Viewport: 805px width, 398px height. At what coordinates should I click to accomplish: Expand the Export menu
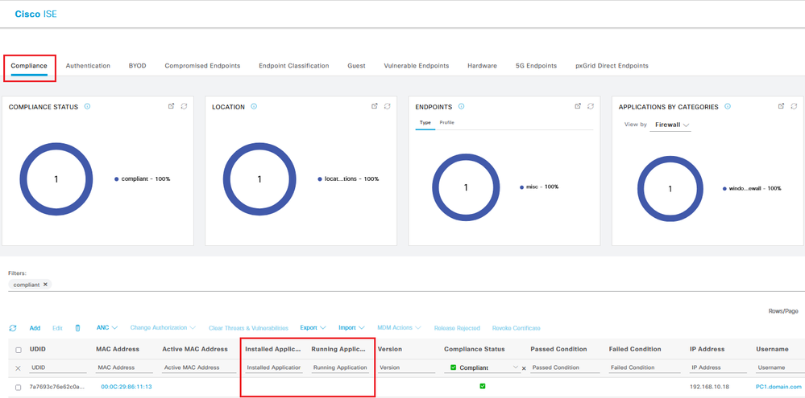click(x=313, y=327)
